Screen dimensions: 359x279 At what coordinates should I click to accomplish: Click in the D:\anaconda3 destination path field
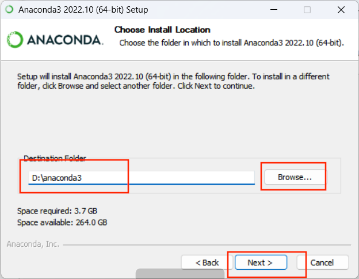click(x=142, y=178)
